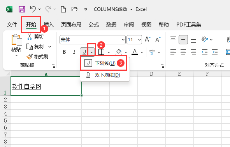Open a file using the folder icon

click(74, 9)
